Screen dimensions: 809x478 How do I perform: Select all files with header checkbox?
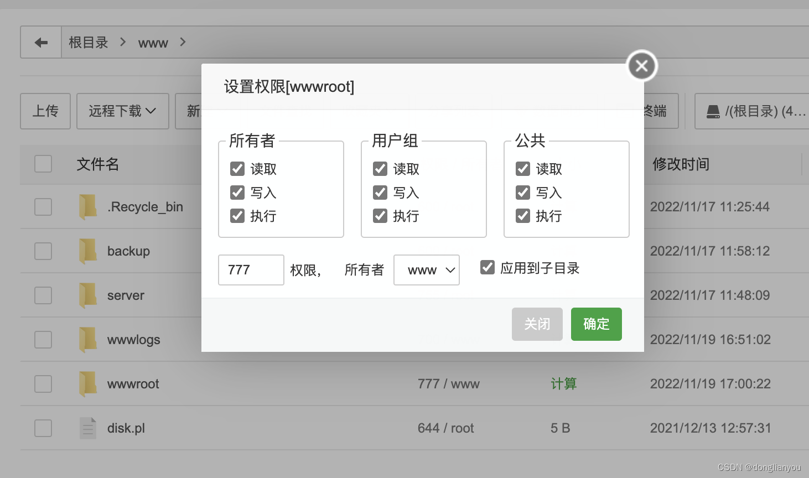[x=43, y=164]
